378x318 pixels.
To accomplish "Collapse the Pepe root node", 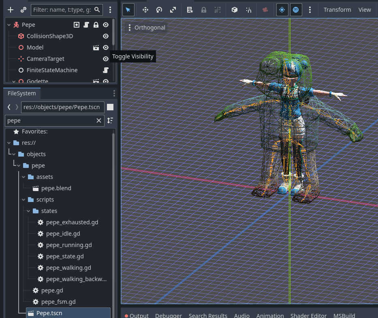I will click(9, 25).
